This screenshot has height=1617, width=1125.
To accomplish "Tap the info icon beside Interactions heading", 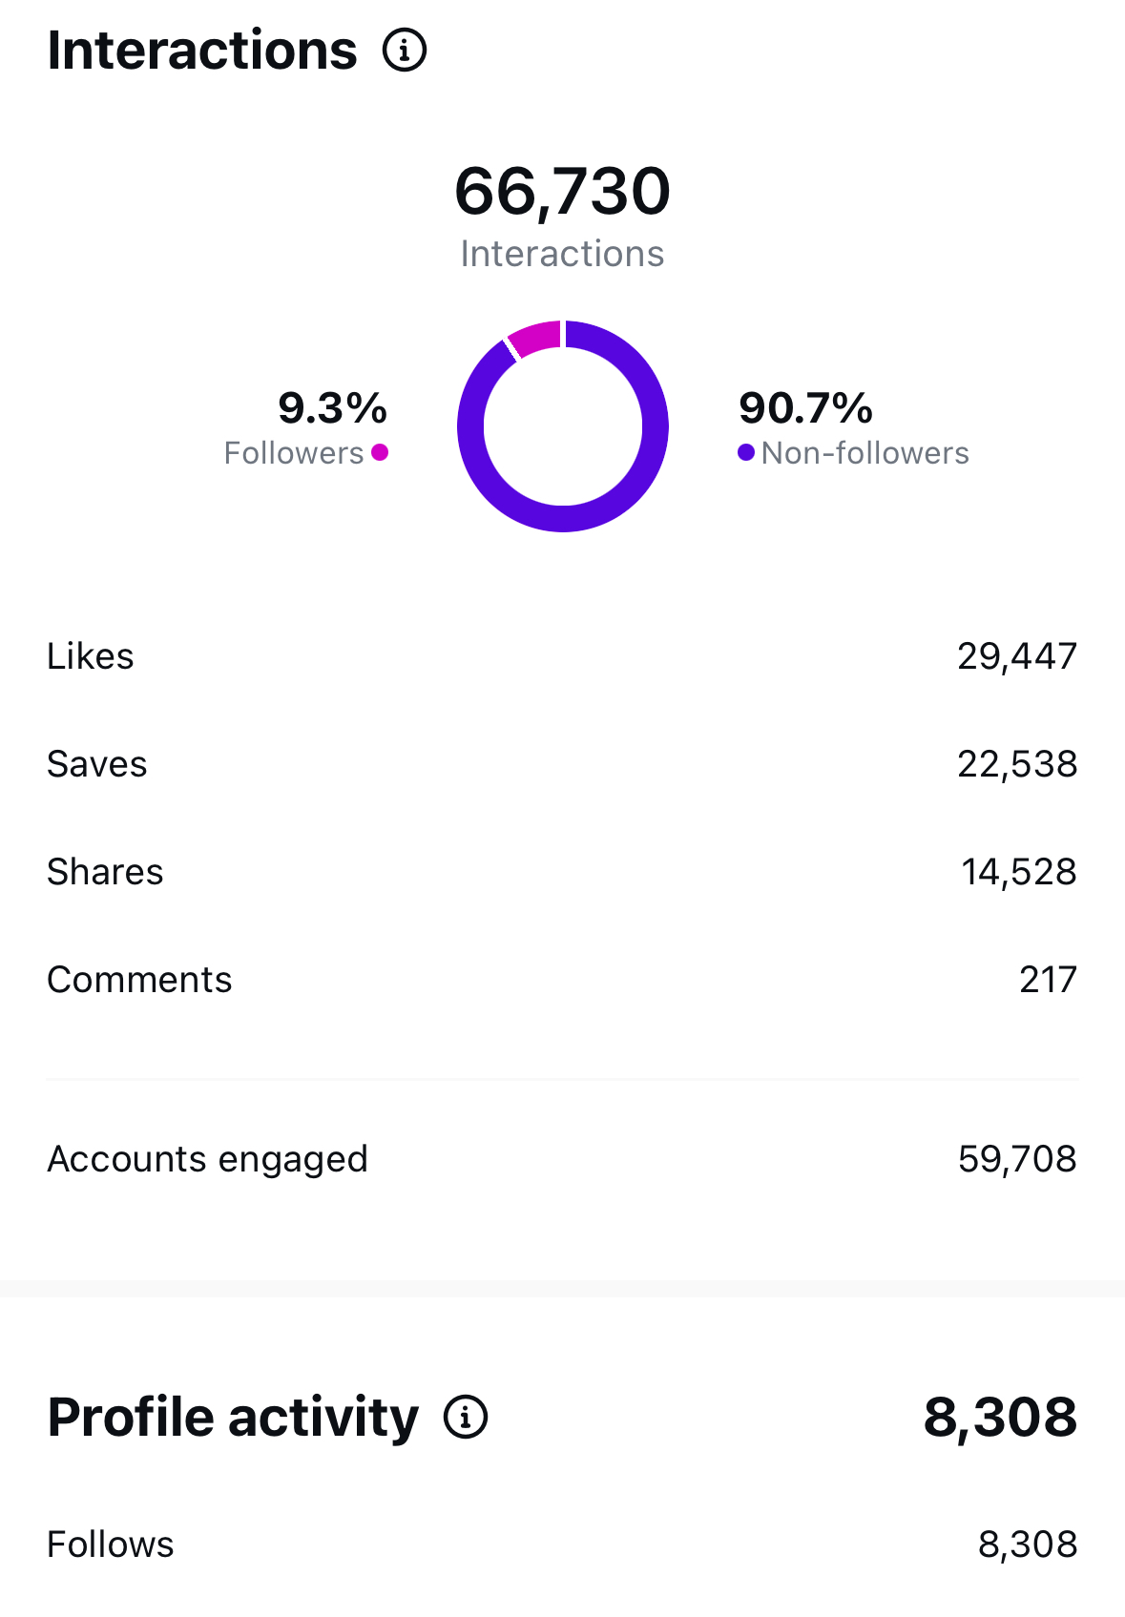I will tap(405, 50).
